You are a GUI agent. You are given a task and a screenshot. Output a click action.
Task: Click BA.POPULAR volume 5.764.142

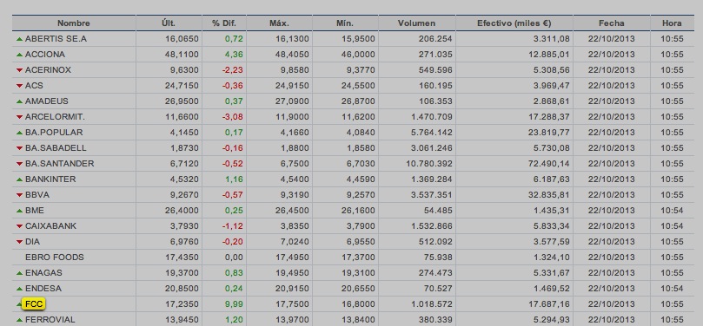coord(431,133)
